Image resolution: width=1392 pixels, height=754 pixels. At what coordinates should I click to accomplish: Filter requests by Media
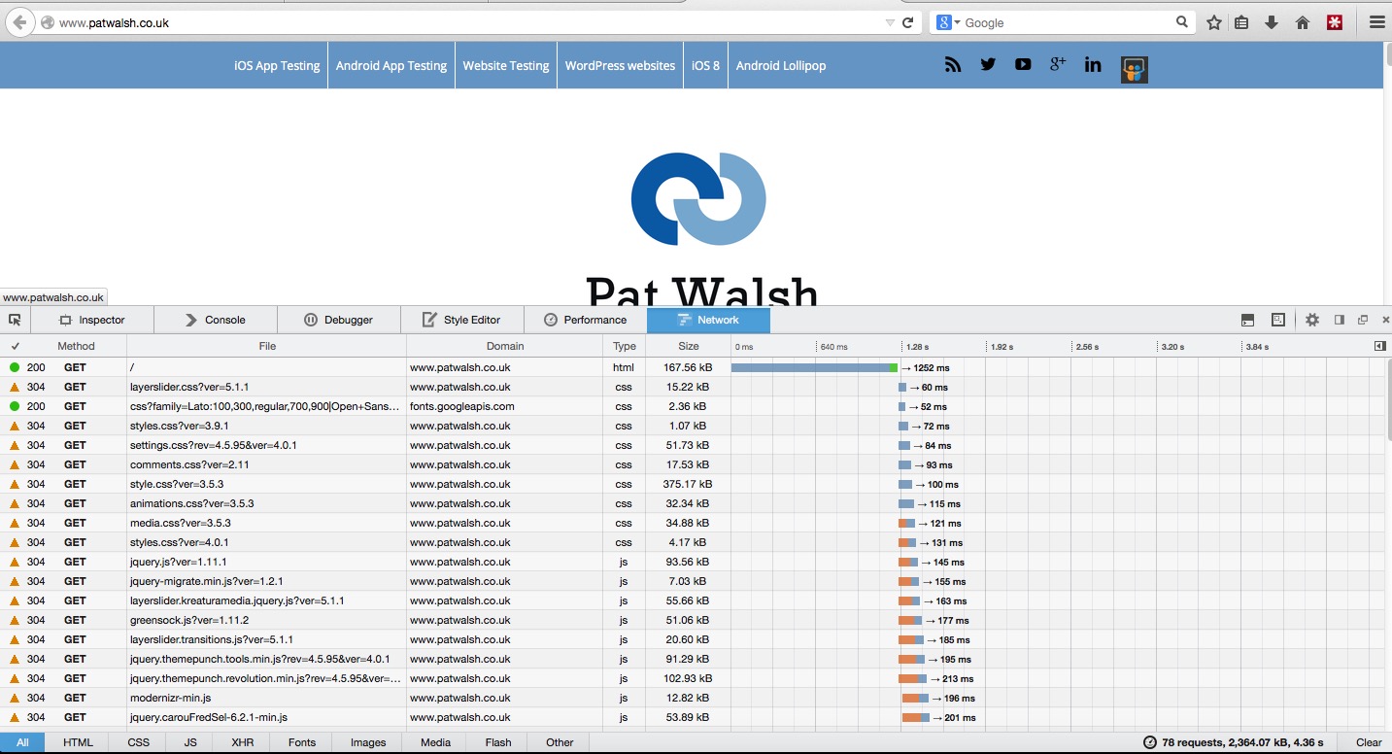point(436,742)
